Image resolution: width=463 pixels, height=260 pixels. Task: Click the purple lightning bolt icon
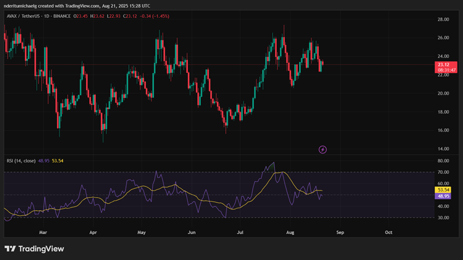[323, 150]
